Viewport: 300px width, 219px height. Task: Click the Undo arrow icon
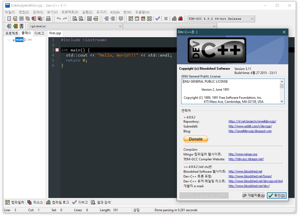coord(59,19)
